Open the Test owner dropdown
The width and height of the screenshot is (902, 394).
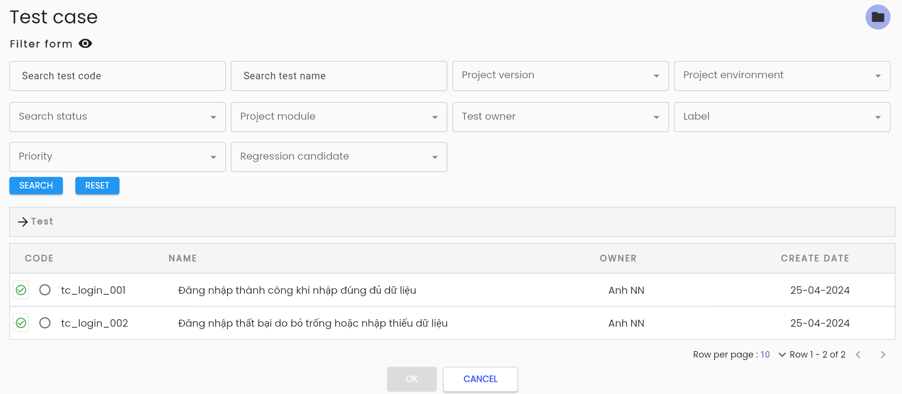click(560, 117)
